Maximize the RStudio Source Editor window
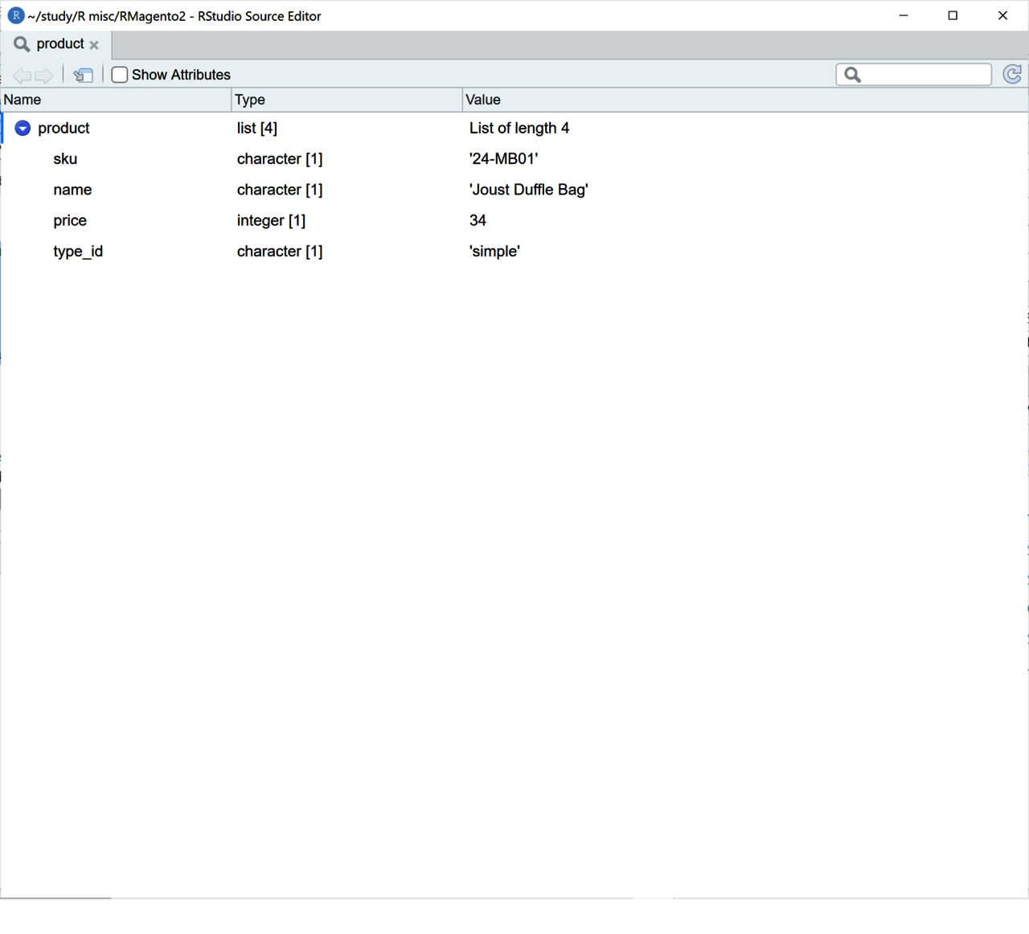1029x934 pixels. 953,15
